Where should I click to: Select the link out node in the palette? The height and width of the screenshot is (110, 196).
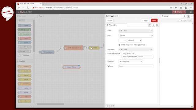24,51
